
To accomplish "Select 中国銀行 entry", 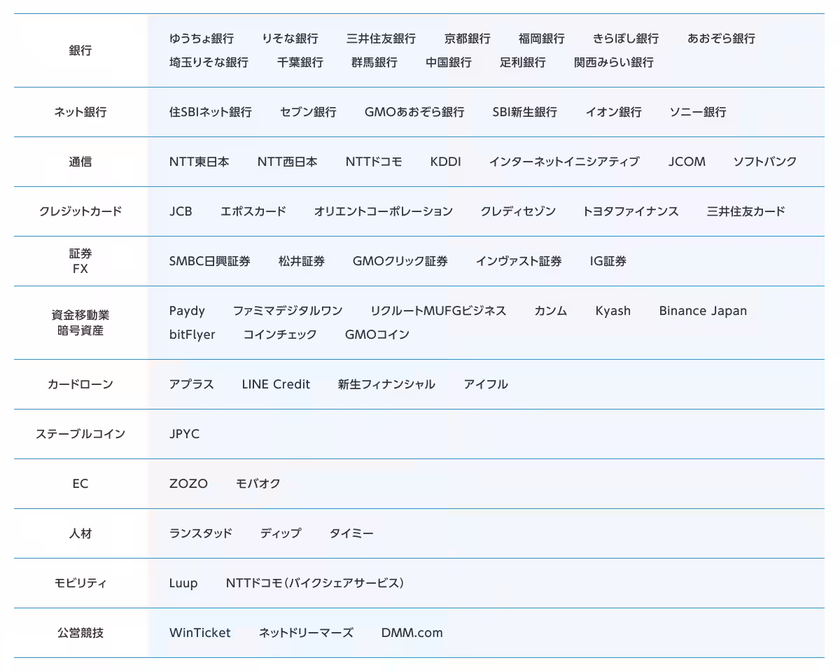I will click(449, 62).
